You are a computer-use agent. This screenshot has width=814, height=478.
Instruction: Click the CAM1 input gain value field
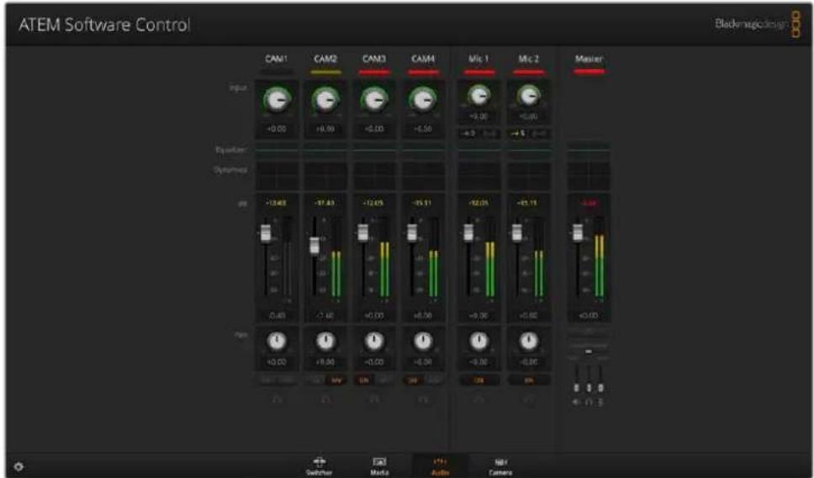[277, 129]
